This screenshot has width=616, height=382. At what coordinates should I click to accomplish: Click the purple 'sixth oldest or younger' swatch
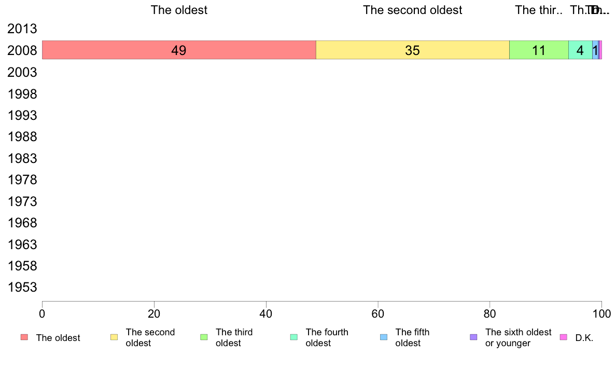pos(474,337)
